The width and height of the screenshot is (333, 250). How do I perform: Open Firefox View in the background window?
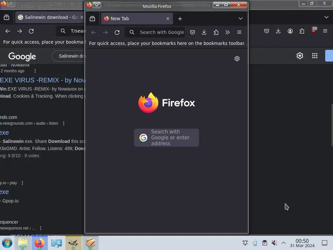[x=7, y=18]
